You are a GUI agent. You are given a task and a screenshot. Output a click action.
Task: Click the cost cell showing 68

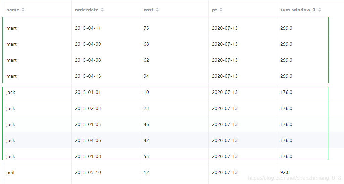pos(146,44)
